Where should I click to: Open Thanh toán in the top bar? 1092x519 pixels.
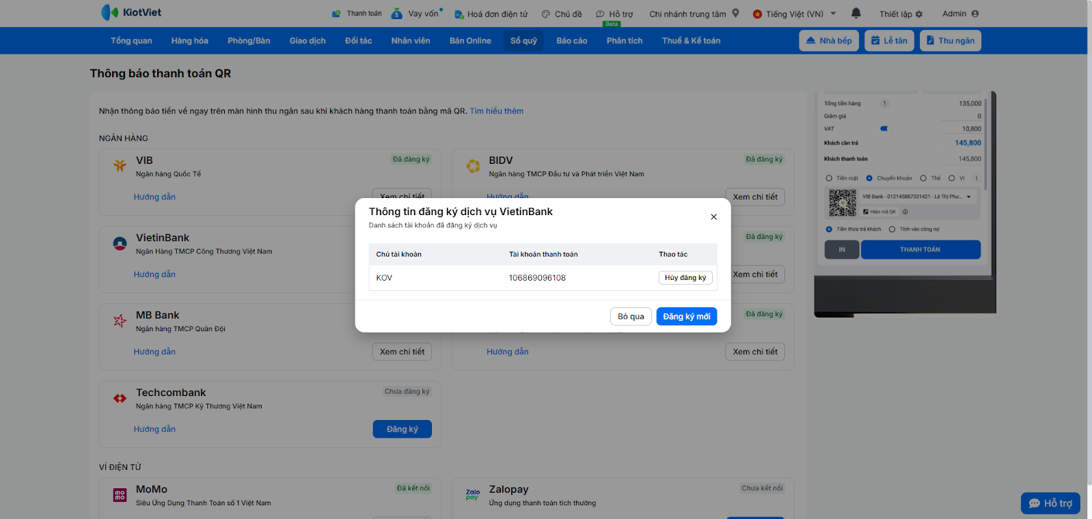pyautogui.click(x=357, y=14)
